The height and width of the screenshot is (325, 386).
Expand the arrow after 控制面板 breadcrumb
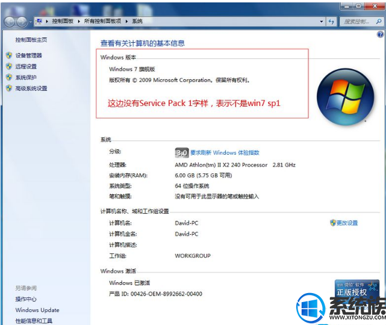[79, 22]
